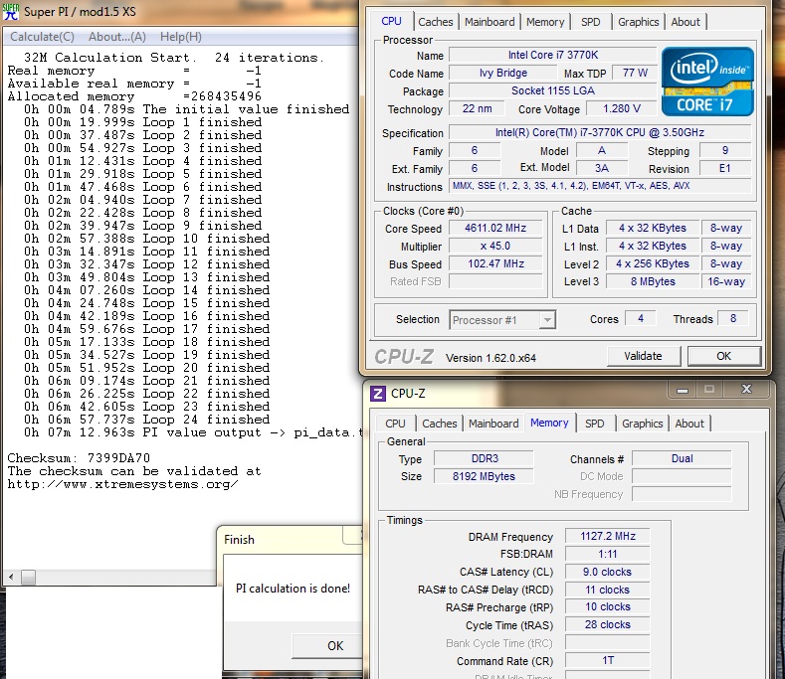Open About tab in lower CPU-Z window
This screenshot has height=679, width=785.
point(689,424)
